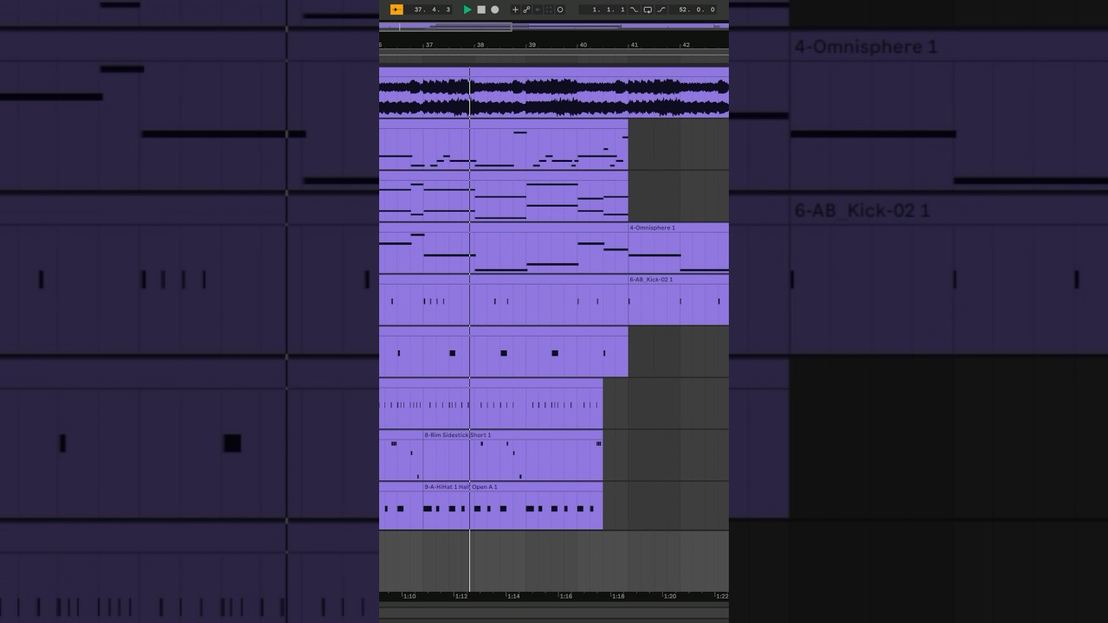The height and width of the screenshot is (623, 1108).
Task: Toggle the orange Follow playback button
Action: point(396,10)
